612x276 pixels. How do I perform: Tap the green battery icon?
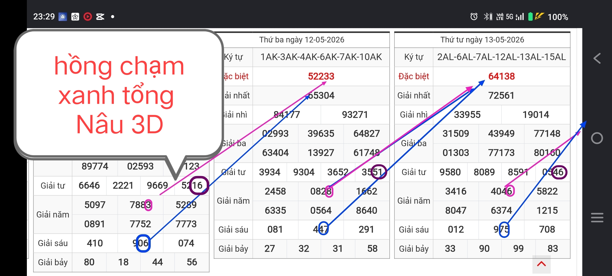coord(530,17)
